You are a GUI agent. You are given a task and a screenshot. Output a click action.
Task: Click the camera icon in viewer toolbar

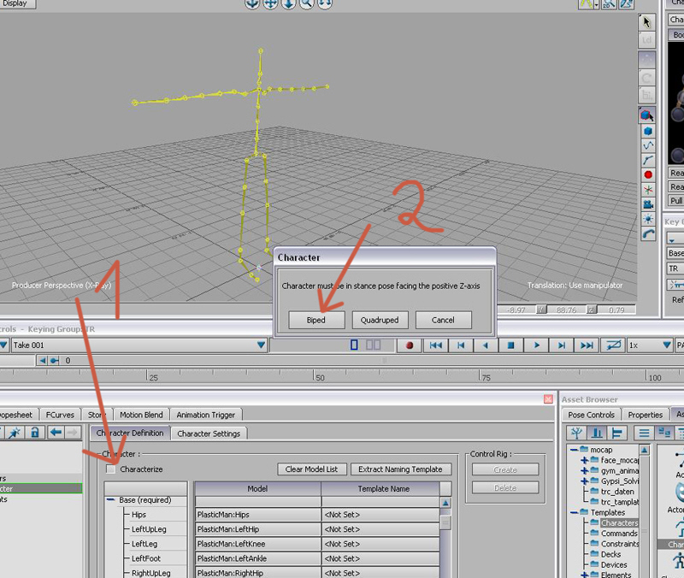point(648,204)
